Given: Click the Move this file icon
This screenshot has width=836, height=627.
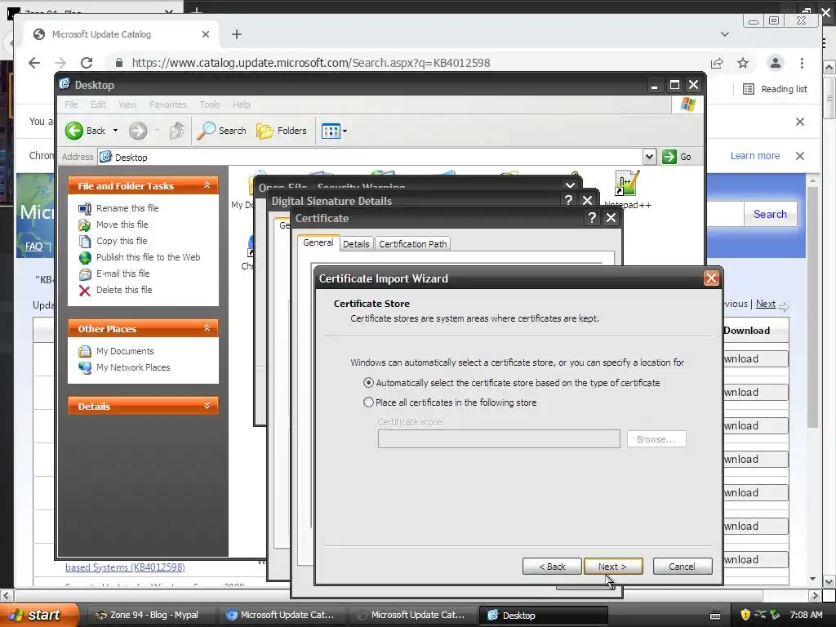Looking at the screenshot, I should (85, 225).
